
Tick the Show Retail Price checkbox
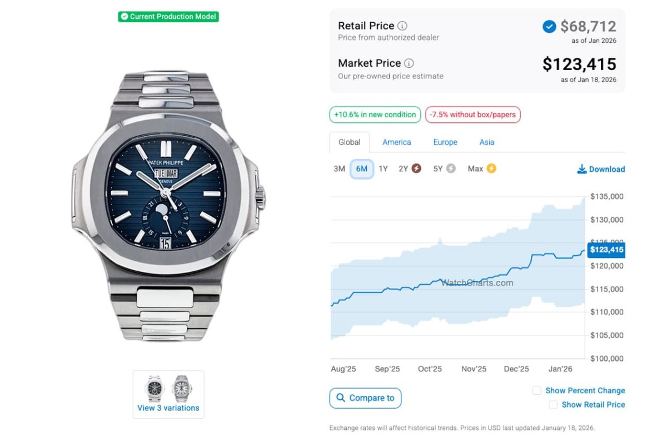tap(553, 405)
